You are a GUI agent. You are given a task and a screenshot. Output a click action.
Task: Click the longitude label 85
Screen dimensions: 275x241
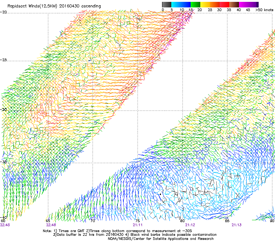pos(227,221)
